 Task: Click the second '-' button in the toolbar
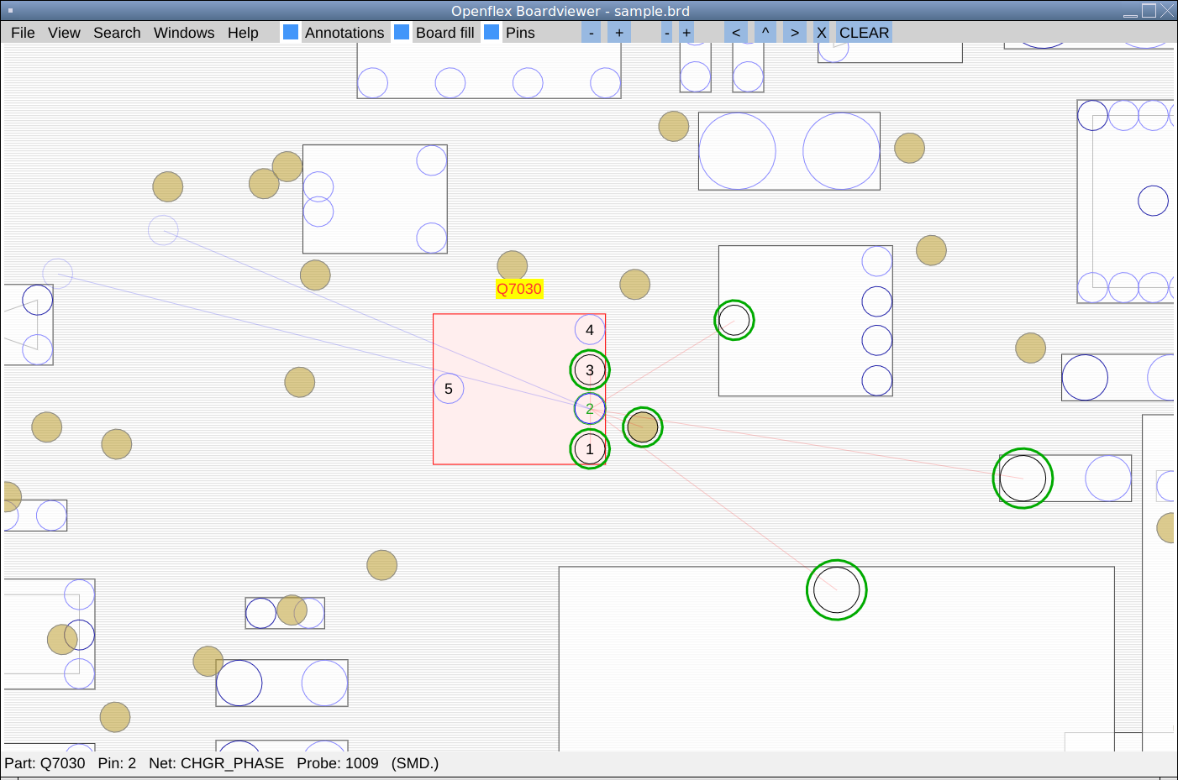click(x=666, y=33)
